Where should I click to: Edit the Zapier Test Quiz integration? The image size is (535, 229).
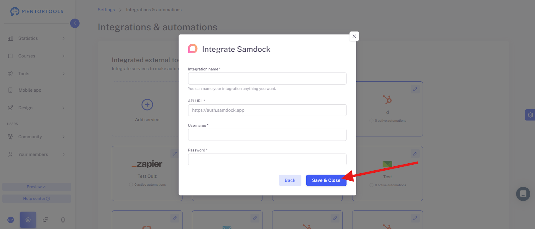click(x=175, y=154)
